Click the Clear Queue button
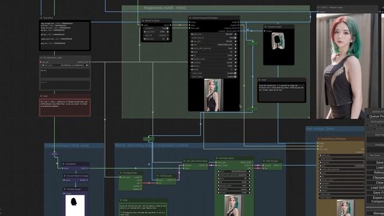Viewport: 384px width, 216px height. point(374,155)
